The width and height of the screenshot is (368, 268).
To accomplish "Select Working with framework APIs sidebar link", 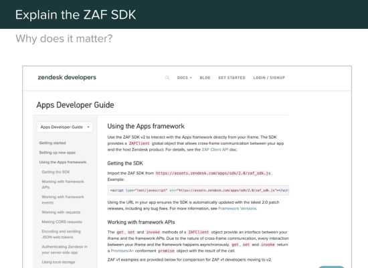I will coord(63,184).
